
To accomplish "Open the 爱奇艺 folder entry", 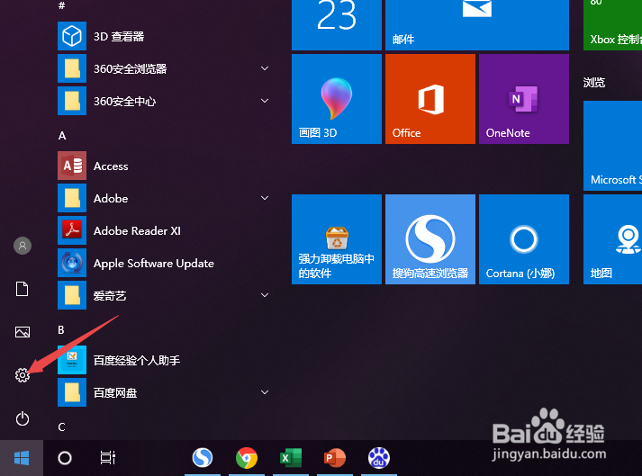I will [164, 295].
